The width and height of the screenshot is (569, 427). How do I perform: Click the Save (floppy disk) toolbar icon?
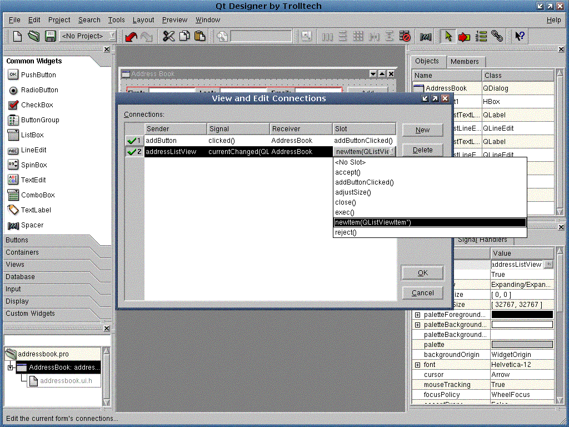pyautogui.click(x=50, y=36)
